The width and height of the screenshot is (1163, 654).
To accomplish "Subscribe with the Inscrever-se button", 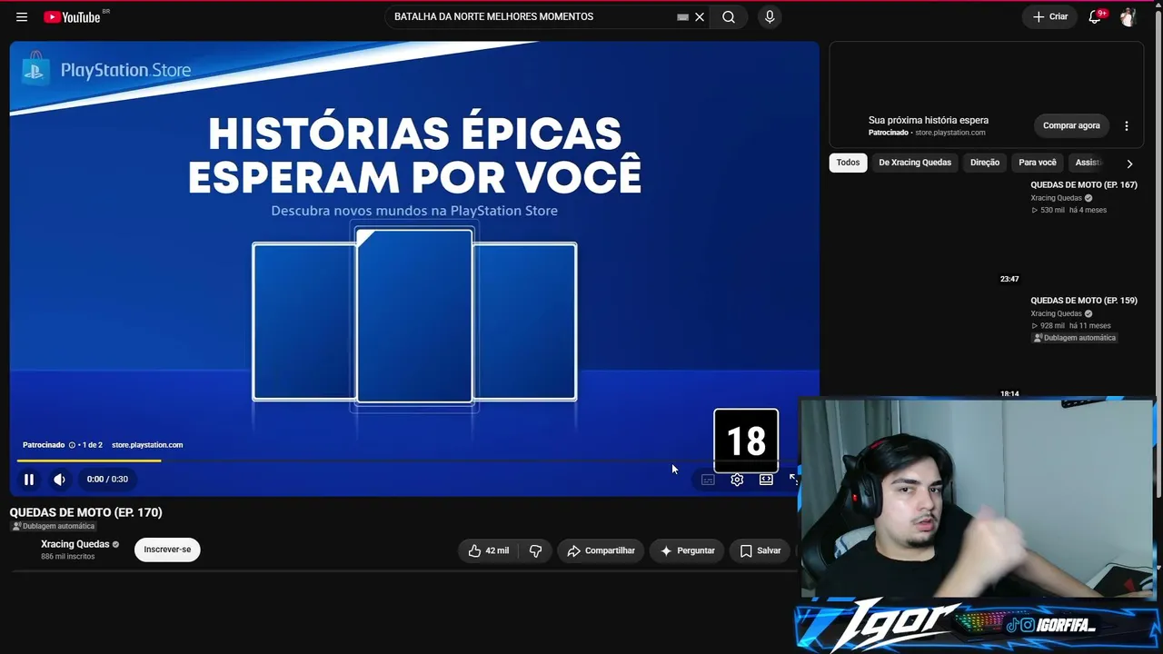I will click(167, 550).
